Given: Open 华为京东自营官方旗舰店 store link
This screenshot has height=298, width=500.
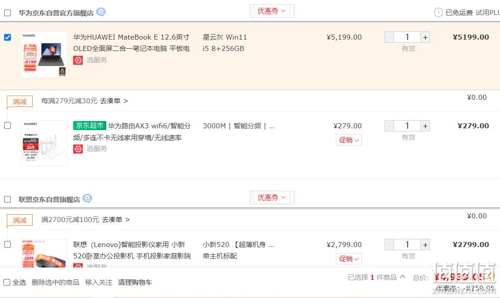Looking at the screenshot, I should 56,13.
